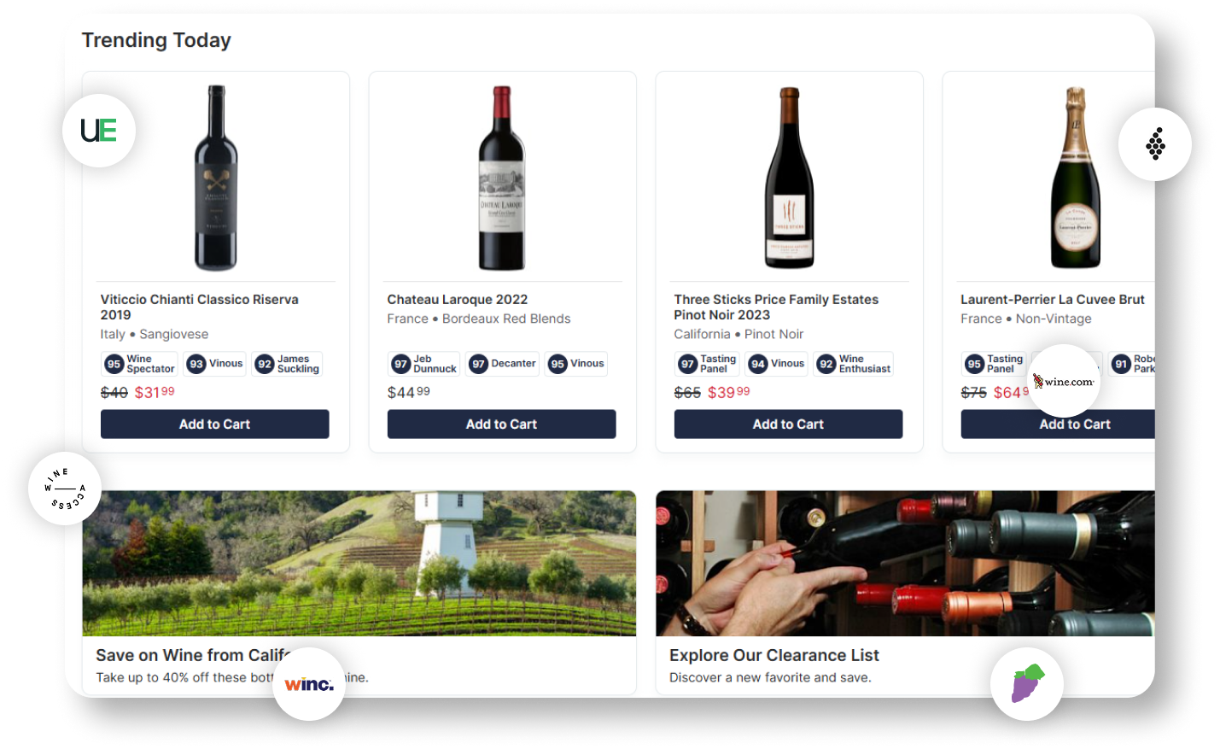Add Three Sticks Pinot Noir to cart
This screenshot has height=749, width=1220.
(789, 424)
